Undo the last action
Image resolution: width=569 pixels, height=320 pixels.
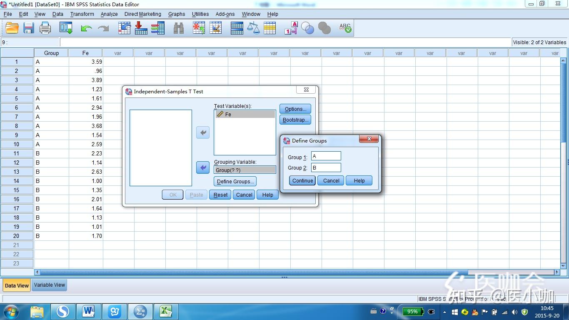click(86, 28)
